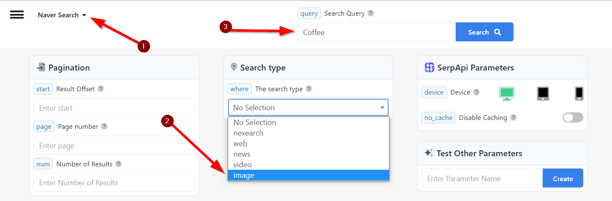Open the hamburger menu
612x201 pixels.
click(x=17, y=15)
